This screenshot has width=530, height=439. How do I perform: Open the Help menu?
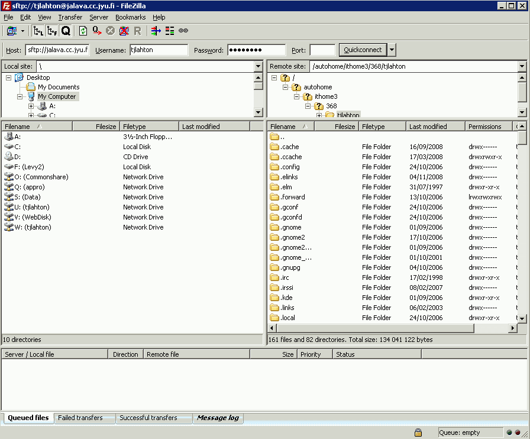pyautogui.click(x=159, y=17)
